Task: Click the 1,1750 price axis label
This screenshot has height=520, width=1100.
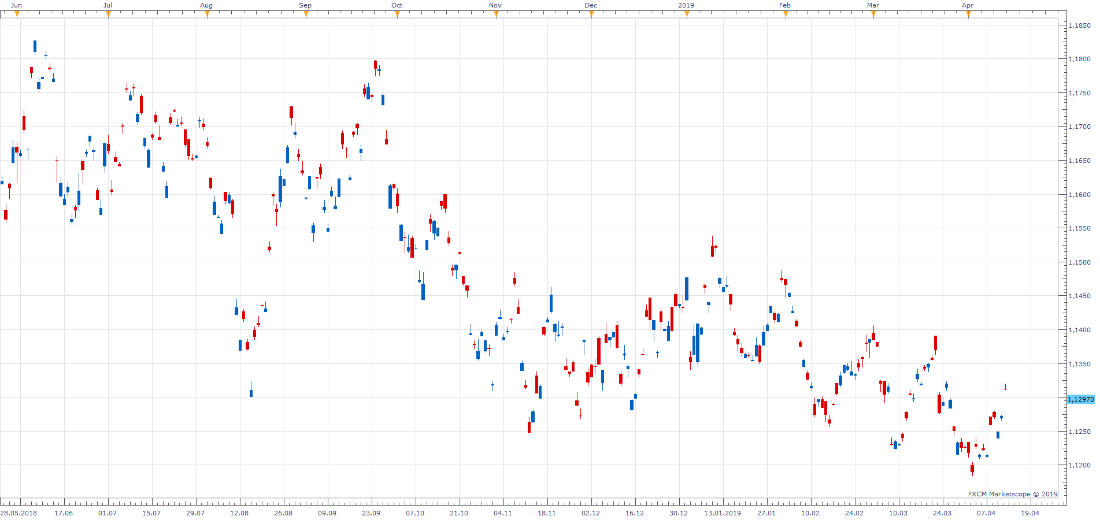Action: click(1079, 93)
